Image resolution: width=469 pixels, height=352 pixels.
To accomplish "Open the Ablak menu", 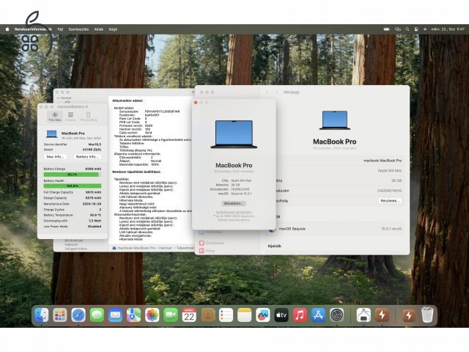I will 99,29.
